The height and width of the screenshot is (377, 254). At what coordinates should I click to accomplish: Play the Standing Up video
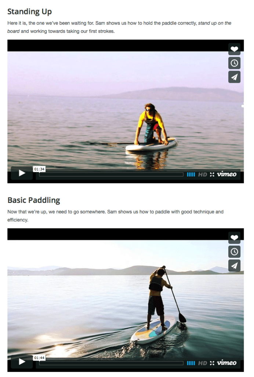tap(22, 173)
